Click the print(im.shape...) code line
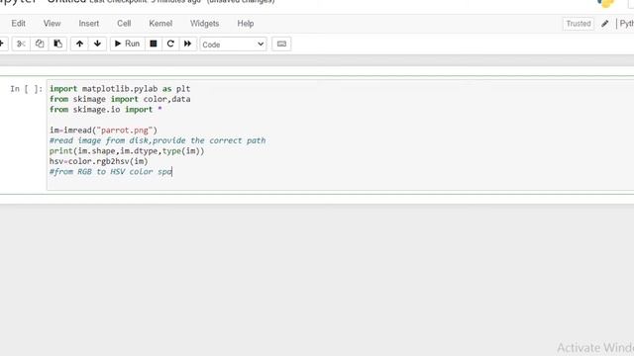Viewport: 634px width, 356px height. (x=127, y=151)
